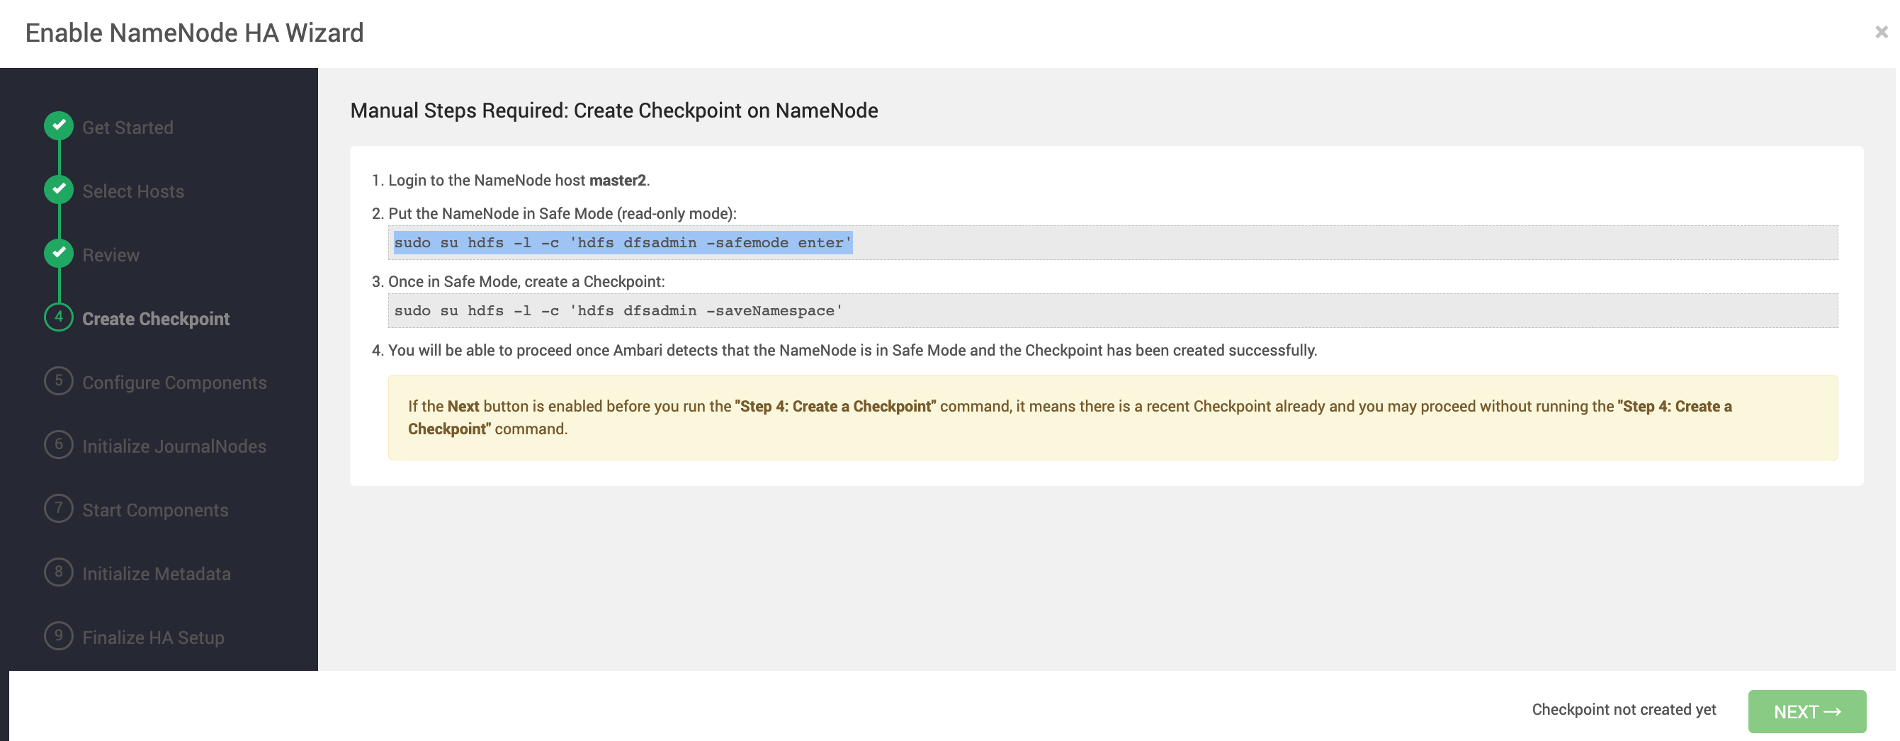
Task: Click the highlighted safemode enter command
Action: coord(623,242)
